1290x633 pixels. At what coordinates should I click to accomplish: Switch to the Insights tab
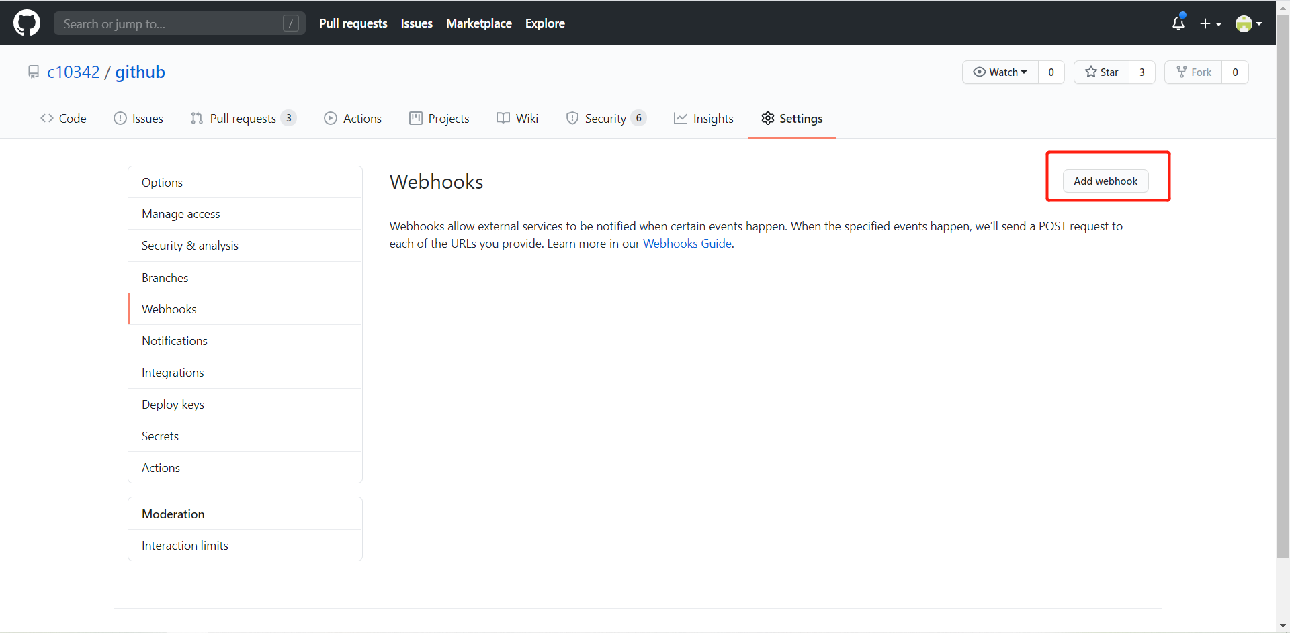pyautogui.click(x=703, y=119)
